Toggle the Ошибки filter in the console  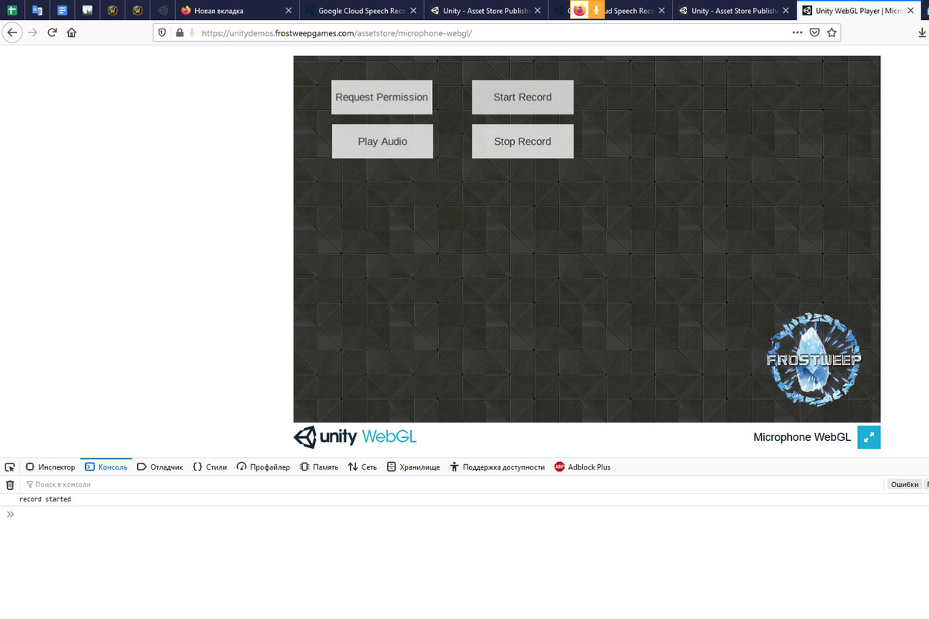coord(904,484)
